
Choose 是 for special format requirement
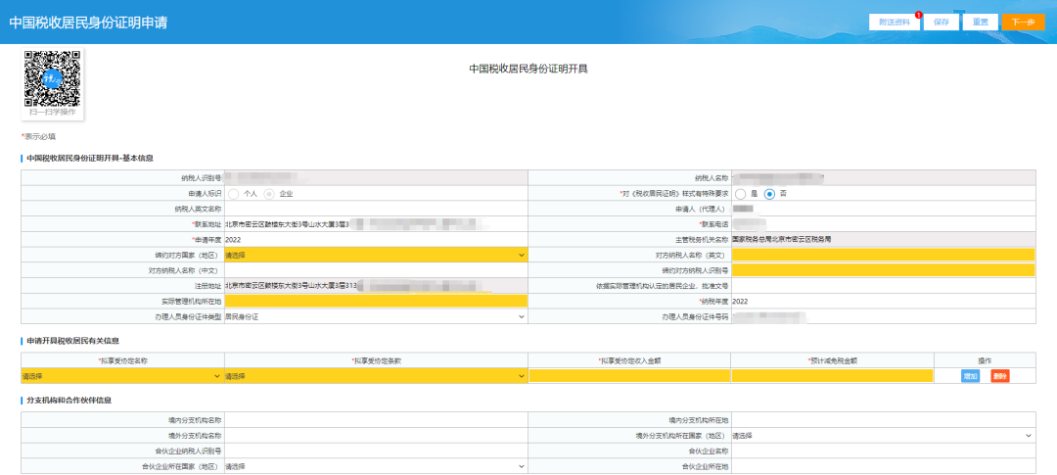pyautogui.click(x=741, y=194)
